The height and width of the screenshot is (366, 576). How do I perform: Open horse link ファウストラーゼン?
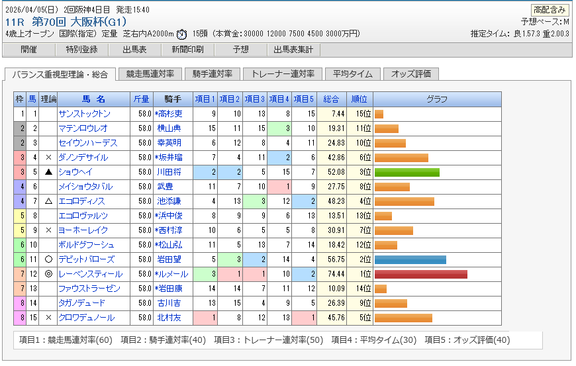[x=89, y=289]
